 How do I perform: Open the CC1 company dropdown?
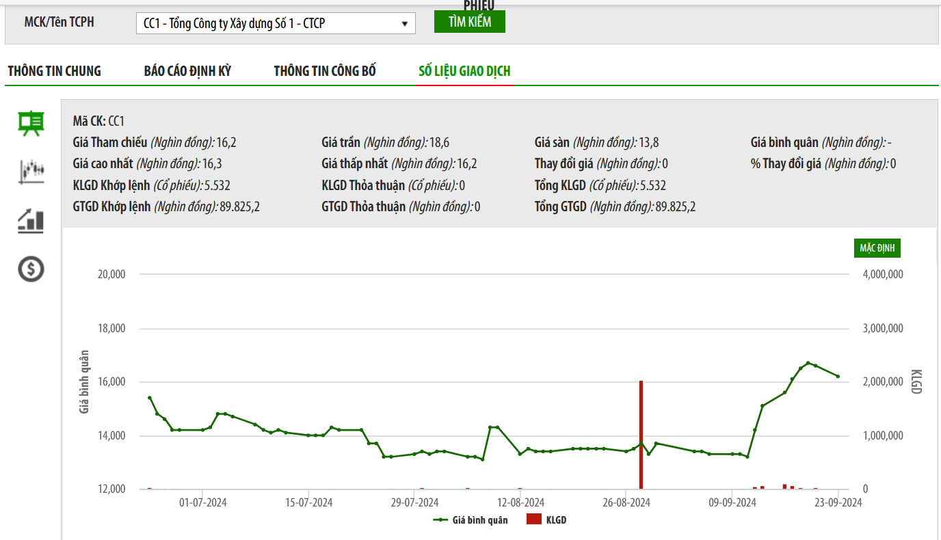tap(276, 23)
